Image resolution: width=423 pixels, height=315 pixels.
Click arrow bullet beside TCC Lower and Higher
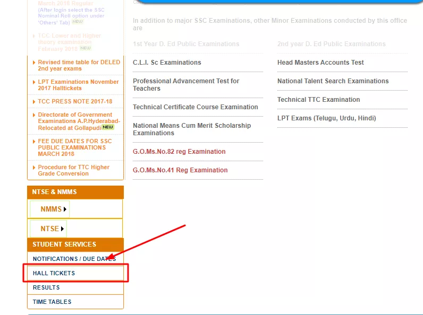click(x=33, y=36)
